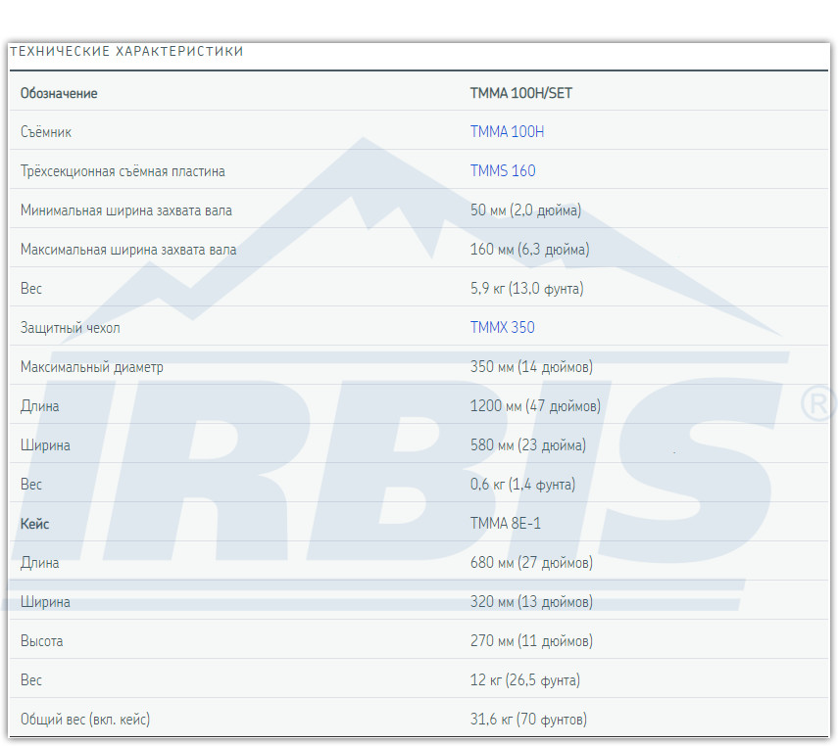This screenshot has height=746, width=838.
Task: Click the length value 1200 мм (47 дюймов)
Action: pos(535,406)
